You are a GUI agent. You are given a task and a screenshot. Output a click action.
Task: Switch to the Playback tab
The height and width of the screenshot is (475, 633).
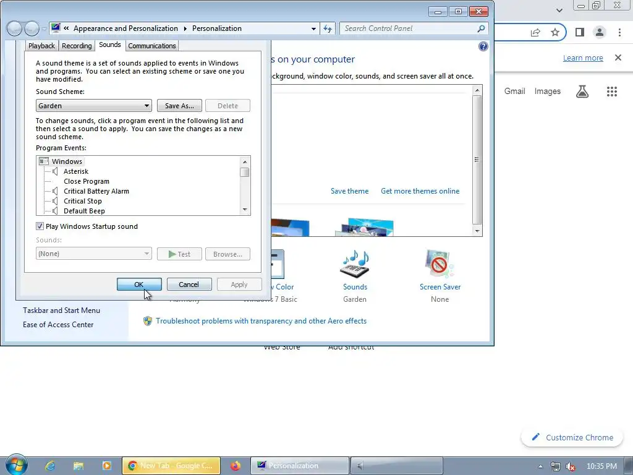click(x=41, y=46)
